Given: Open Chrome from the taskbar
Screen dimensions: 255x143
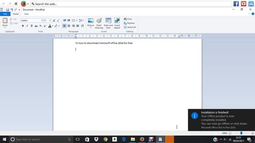Looking at the screenshot, I should point(105,139).
